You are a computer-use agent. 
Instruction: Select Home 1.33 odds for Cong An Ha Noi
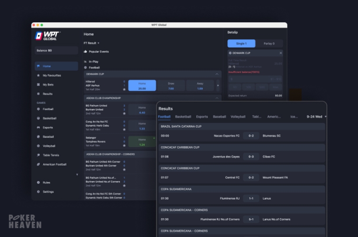click(142, 126)
